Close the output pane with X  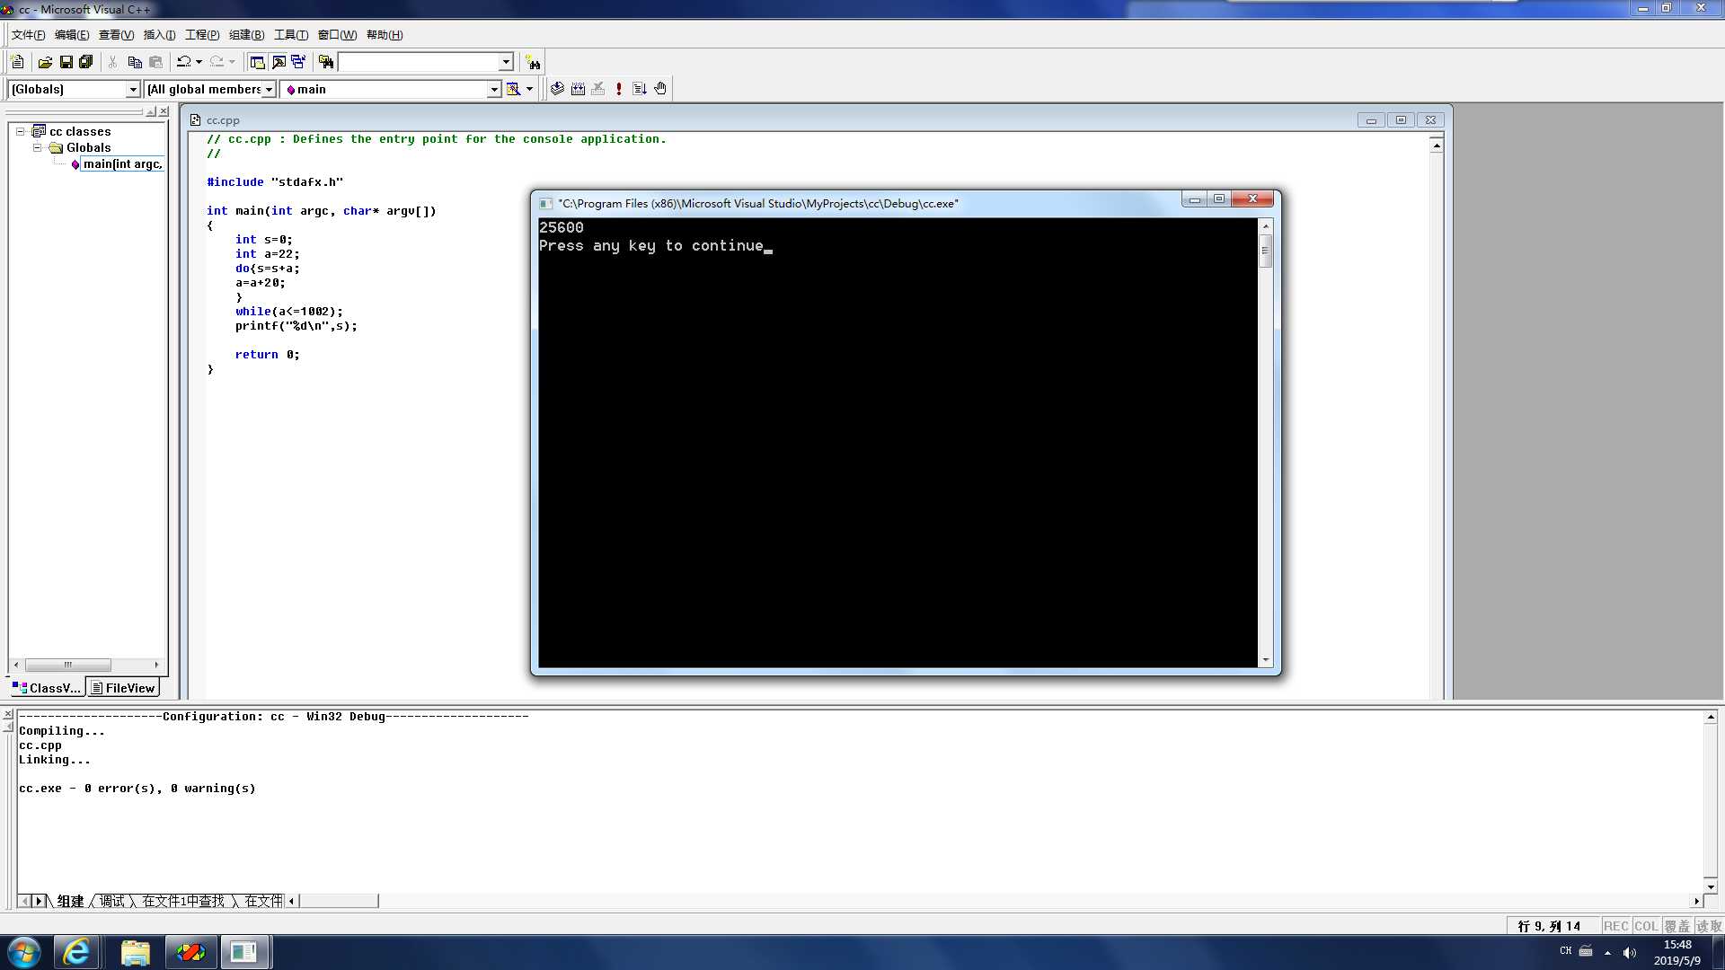[x=8, y=714]
